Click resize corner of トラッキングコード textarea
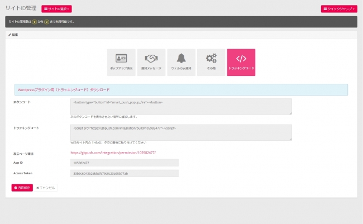The height and width of the screenshot is (224, 363). [290, 139]
